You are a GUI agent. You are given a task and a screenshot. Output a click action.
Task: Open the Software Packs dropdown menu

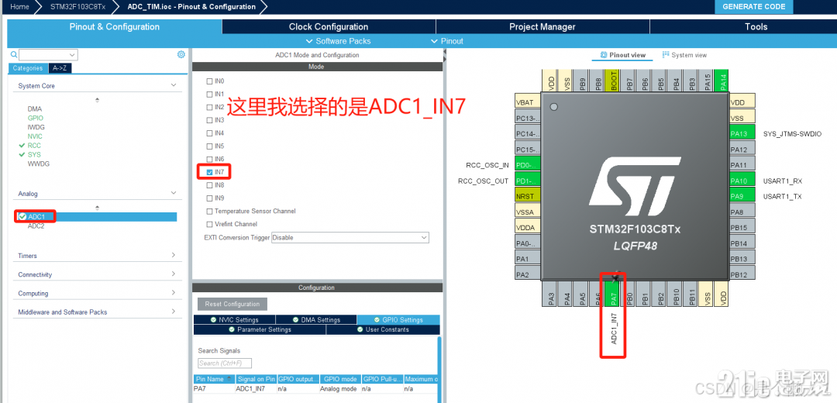pyautogui.click(x=338, y=41)
